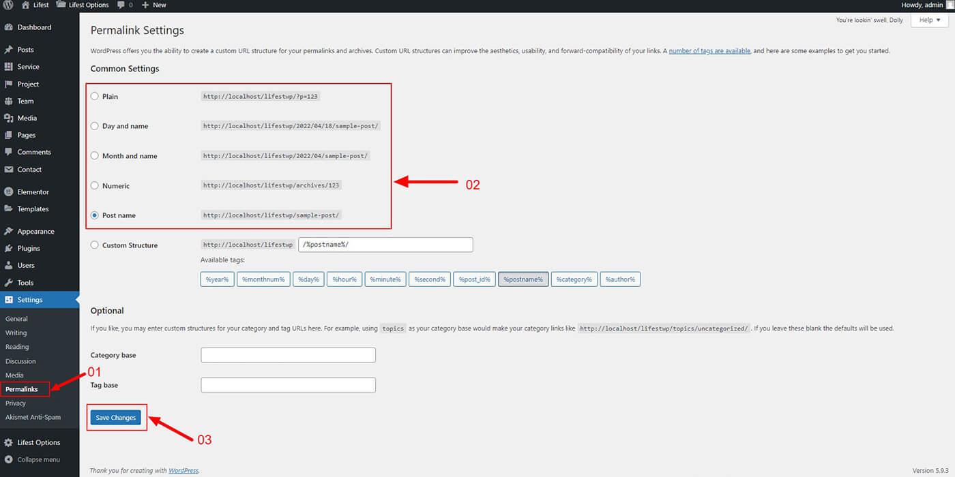Insert the %second% tag button

pos(430,279)
